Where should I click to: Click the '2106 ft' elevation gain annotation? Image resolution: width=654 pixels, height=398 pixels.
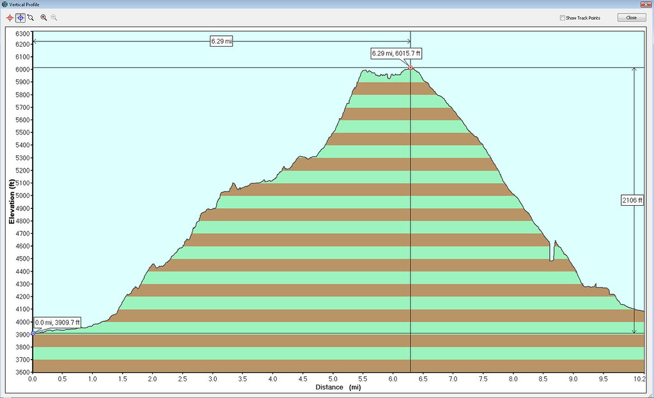coord(632,200)
